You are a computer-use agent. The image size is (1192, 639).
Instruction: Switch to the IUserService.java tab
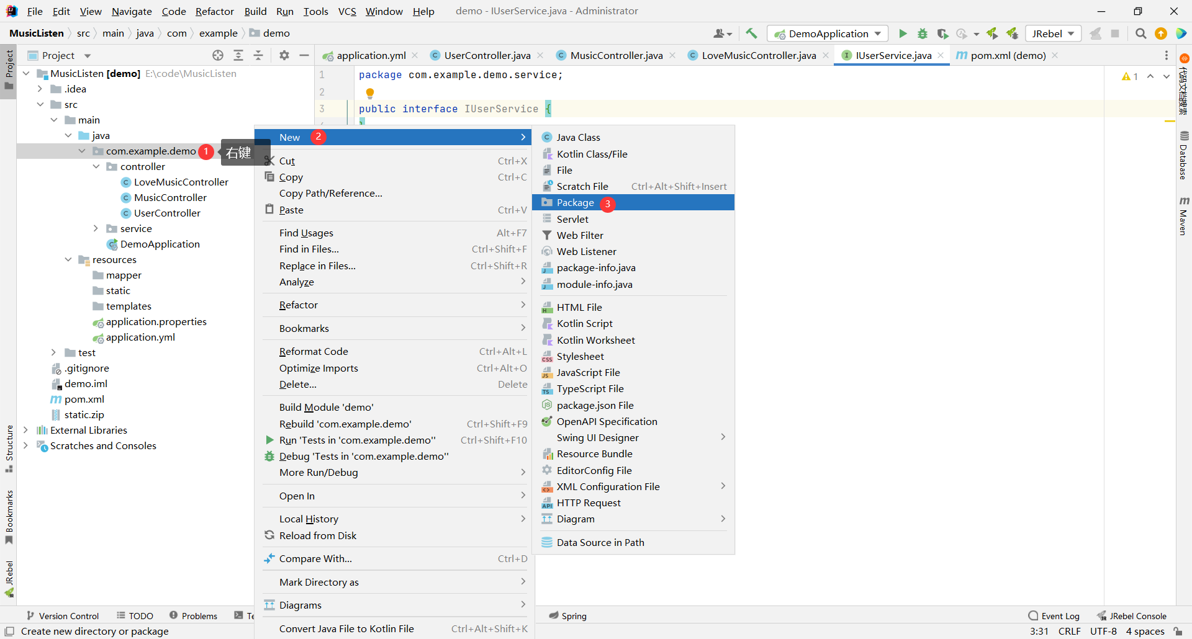point(893,55)
